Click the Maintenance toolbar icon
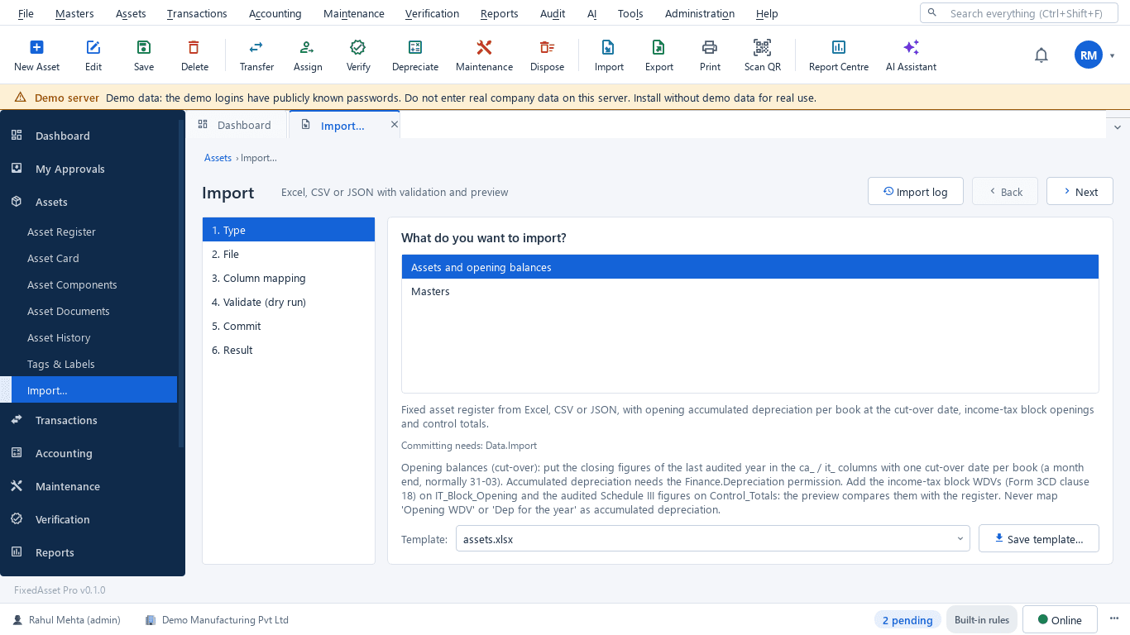Screen dimensions: 1130x635 pos(484,47)
